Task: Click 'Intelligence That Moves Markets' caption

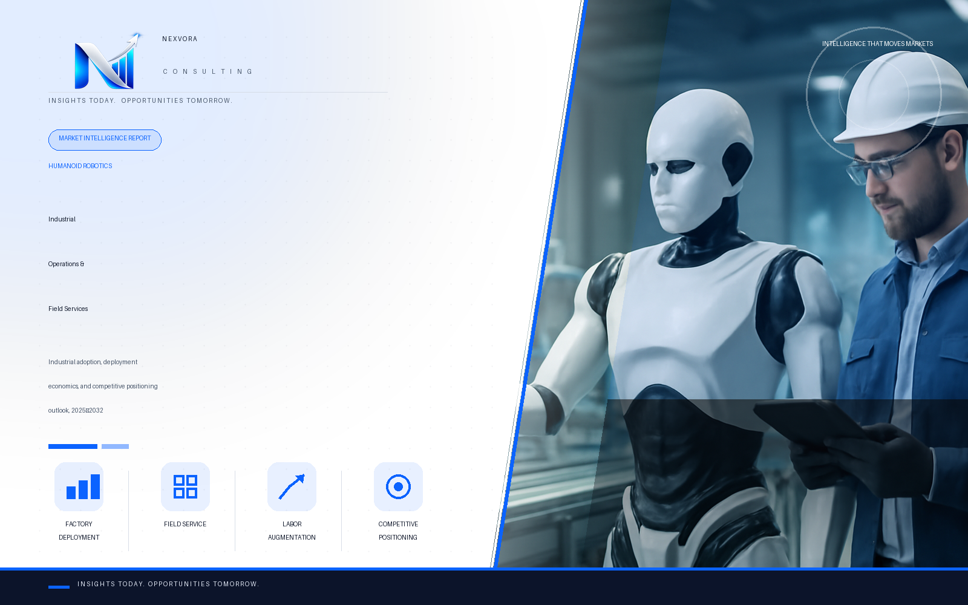Action: tap(877, 44)
